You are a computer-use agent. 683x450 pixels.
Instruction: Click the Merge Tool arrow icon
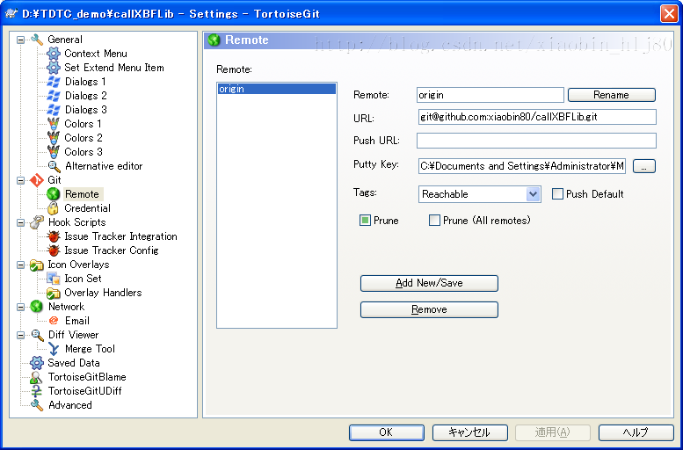53,349
